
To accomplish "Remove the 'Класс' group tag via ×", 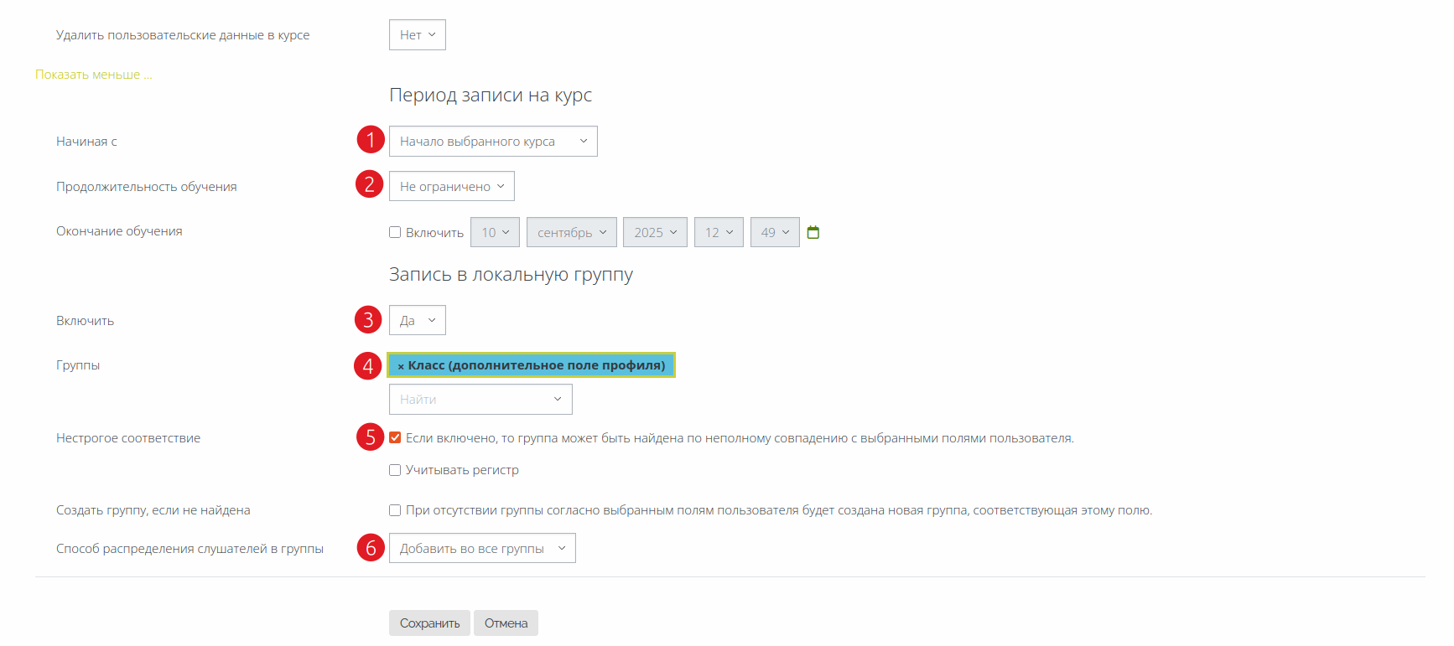I will 401,366.
